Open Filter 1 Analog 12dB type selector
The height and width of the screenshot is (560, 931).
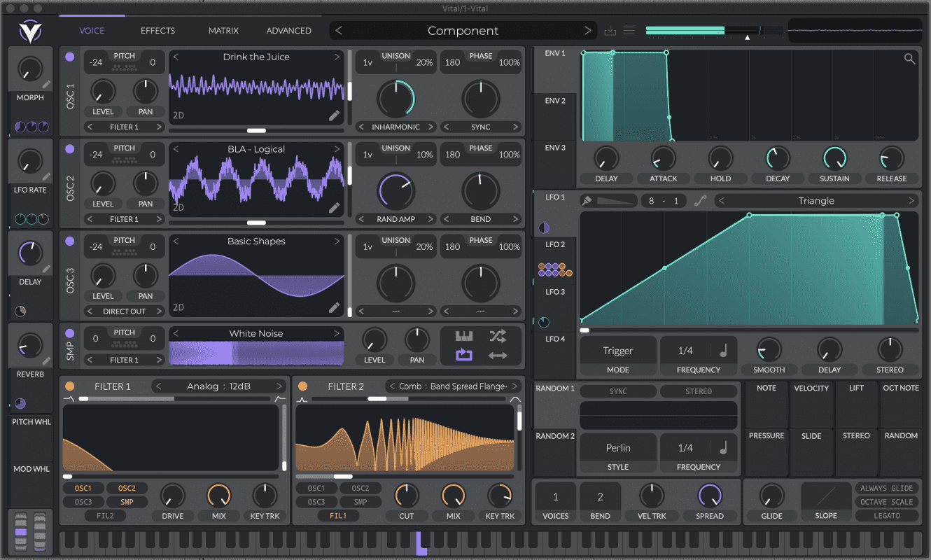[219, 386]
